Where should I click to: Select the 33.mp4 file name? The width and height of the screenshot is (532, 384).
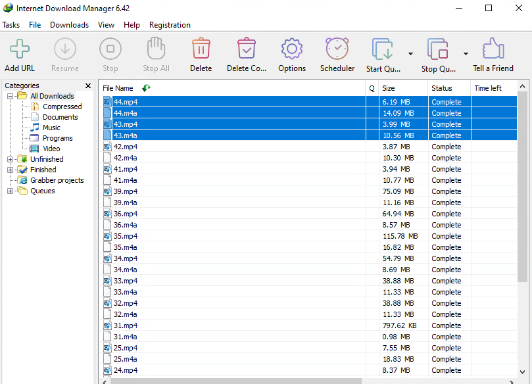click(126, 281)
